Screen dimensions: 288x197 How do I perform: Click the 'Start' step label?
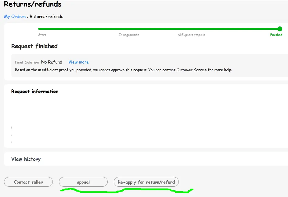[x=42, y=35]
